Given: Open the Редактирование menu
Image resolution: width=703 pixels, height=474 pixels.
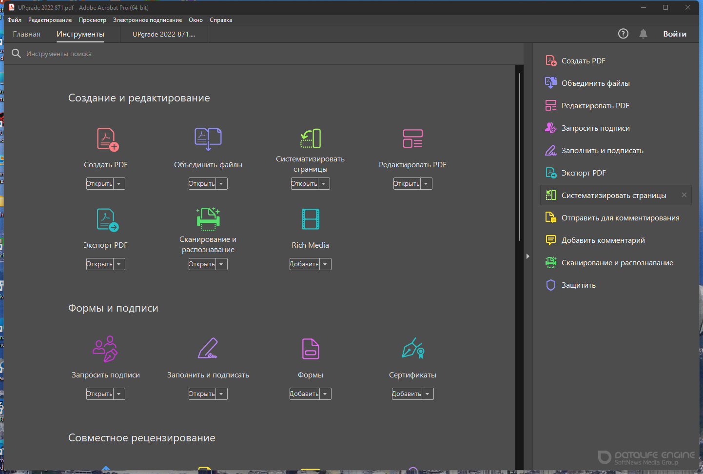Looking at the screenshot, I should coord(50,20).
